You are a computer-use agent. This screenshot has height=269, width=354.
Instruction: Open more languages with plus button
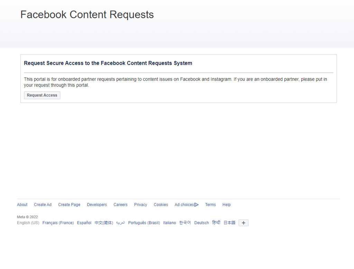click(x=243, y=223)
